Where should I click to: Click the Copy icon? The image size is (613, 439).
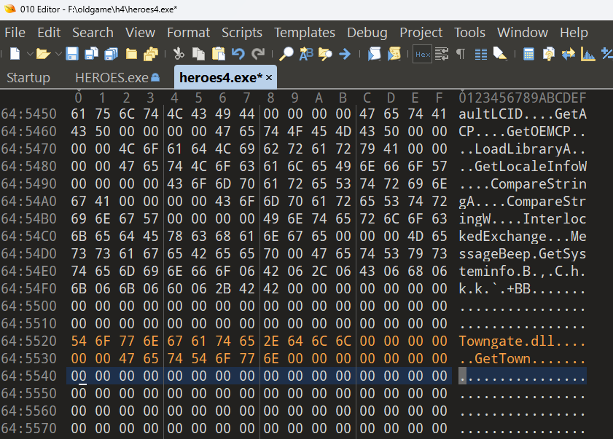198,53
